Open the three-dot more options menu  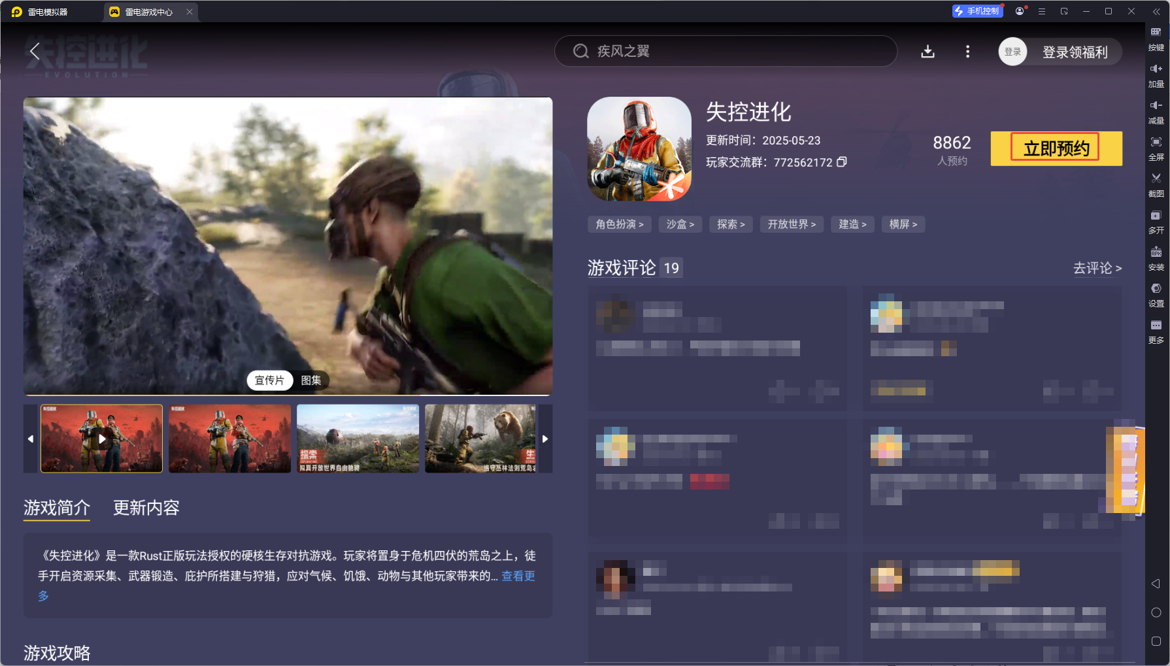(968, 52)
